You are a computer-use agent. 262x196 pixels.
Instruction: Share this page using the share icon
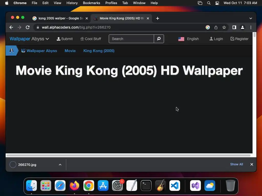[216, 27]
